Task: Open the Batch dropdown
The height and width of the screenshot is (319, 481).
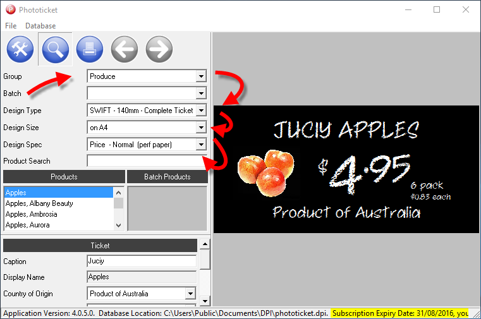Action: click(x=201, y=93)
